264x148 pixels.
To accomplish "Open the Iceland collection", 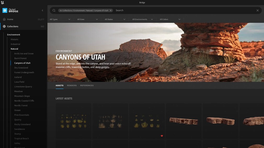I will click(x=18, y=77).
